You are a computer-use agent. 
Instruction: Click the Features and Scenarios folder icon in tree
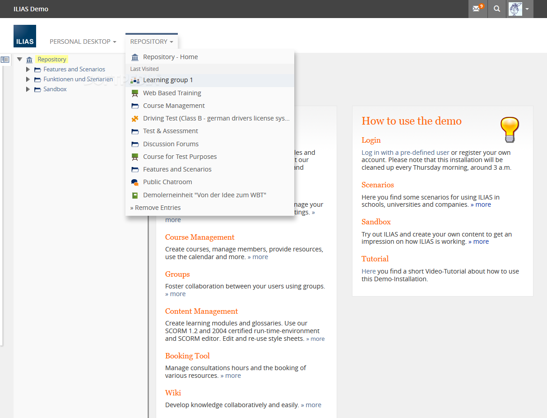pyautogui.click(x=37, y=70)
